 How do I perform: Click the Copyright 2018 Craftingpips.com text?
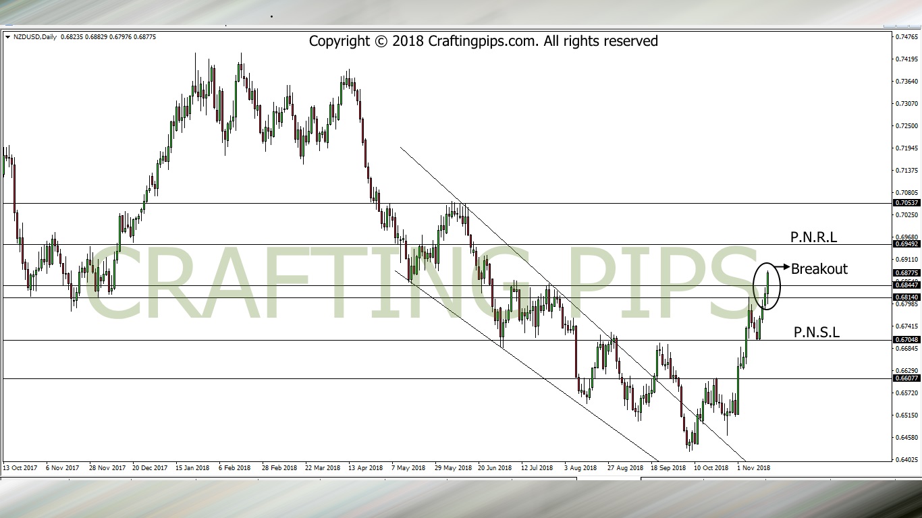tap(483, 41)
